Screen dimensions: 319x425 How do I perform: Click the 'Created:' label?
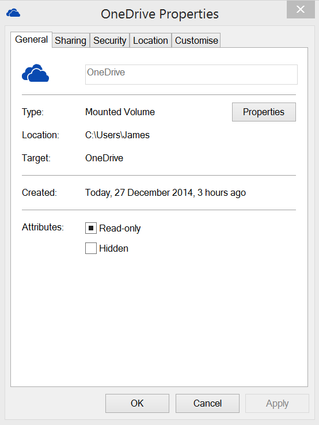click(x=39, y=193)
